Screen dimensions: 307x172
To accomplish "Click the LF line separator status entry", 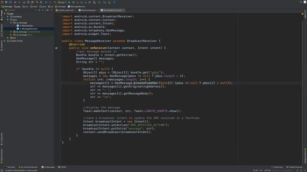I will tap(261, 171).
